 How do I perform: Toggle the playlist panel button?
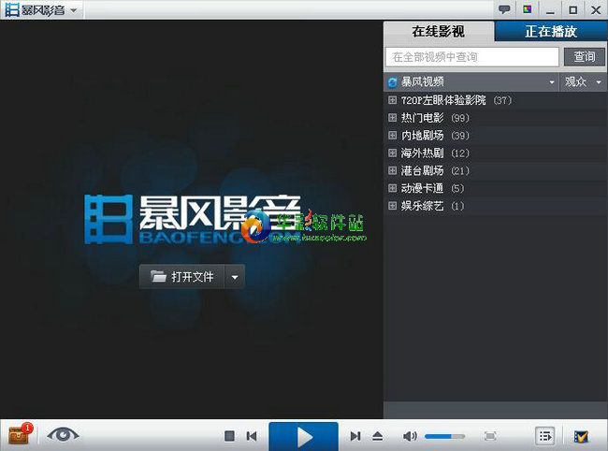click(544, 436)
